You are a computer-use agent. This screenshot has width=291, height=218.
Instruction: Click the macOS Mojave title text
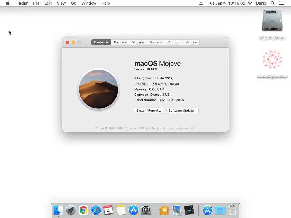tap(157, 64)
